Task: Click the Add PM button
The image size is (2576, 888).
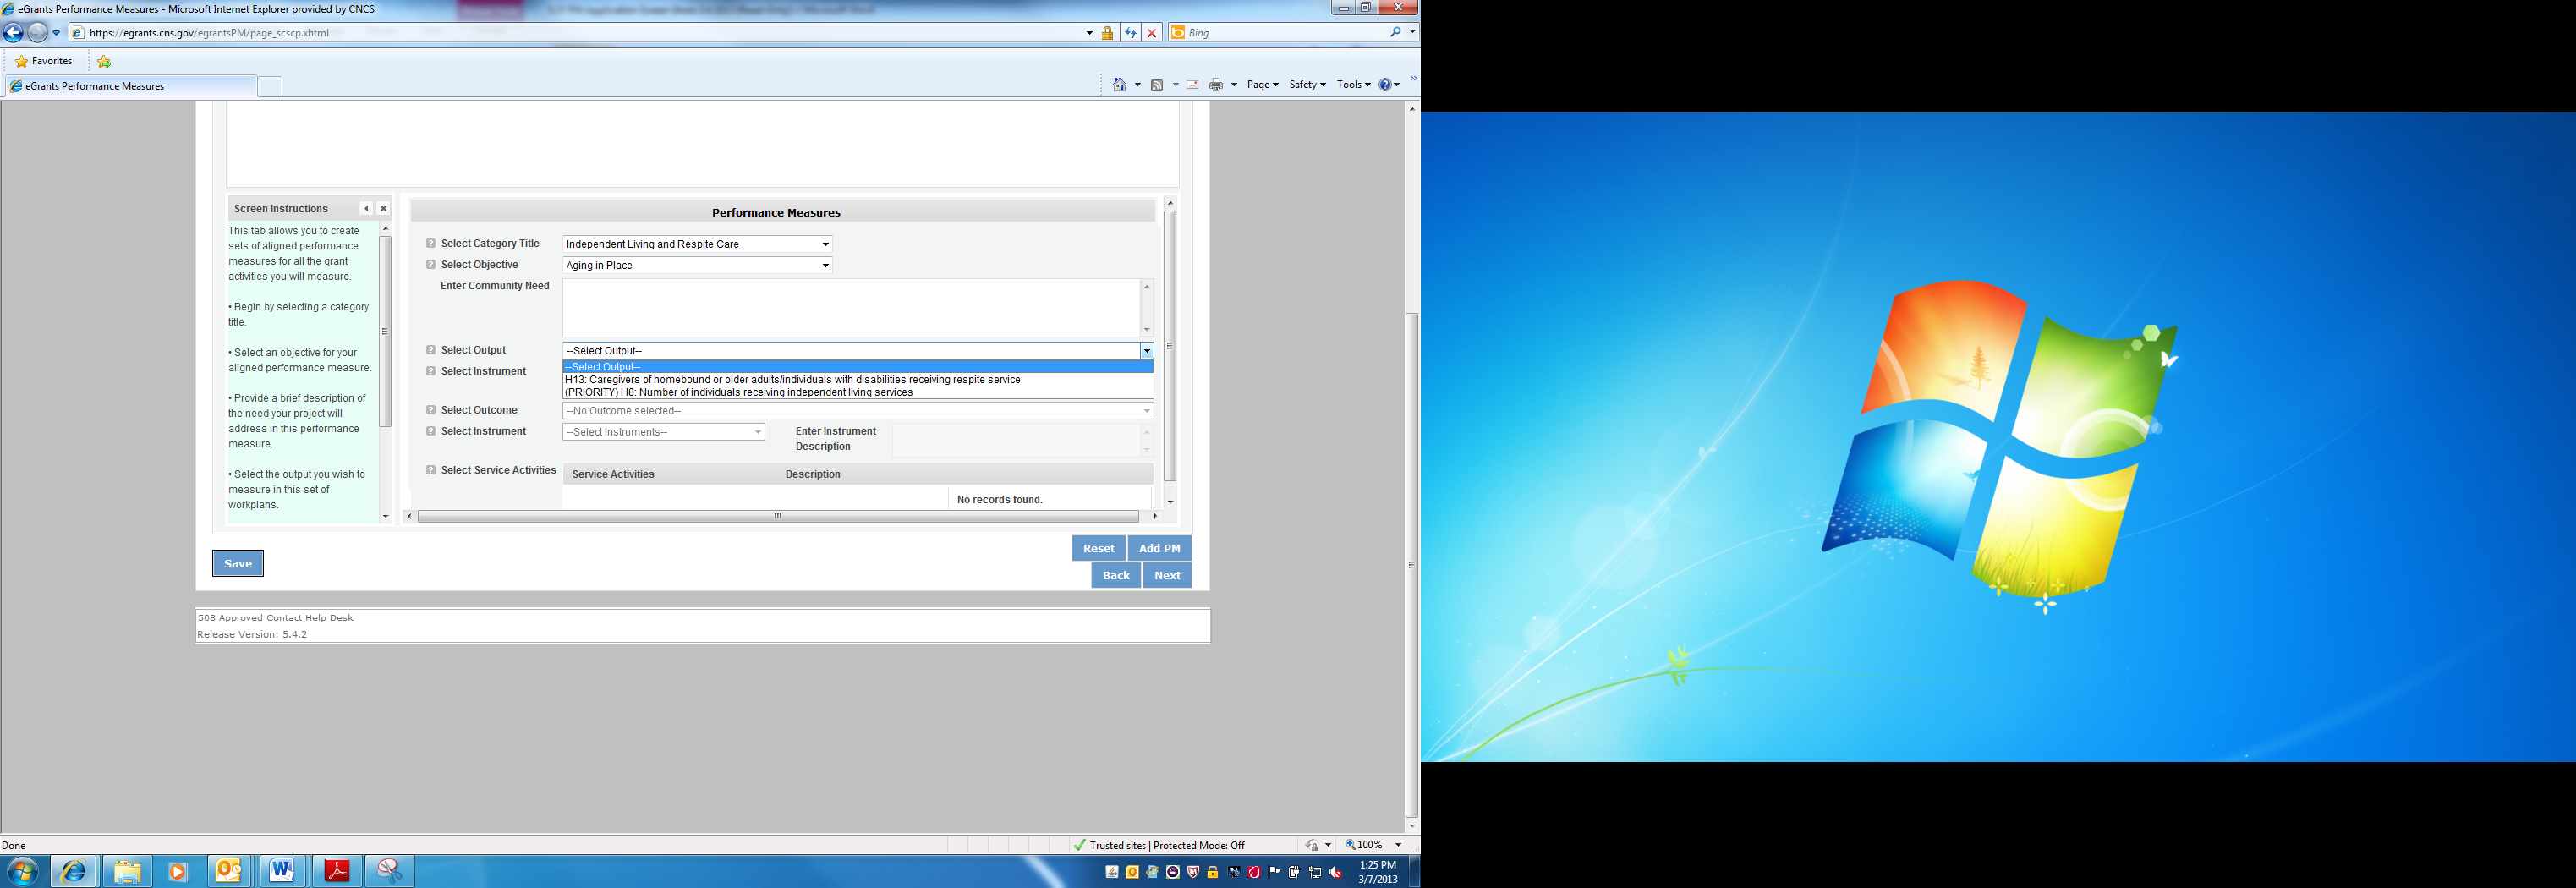Action: 1159,548
